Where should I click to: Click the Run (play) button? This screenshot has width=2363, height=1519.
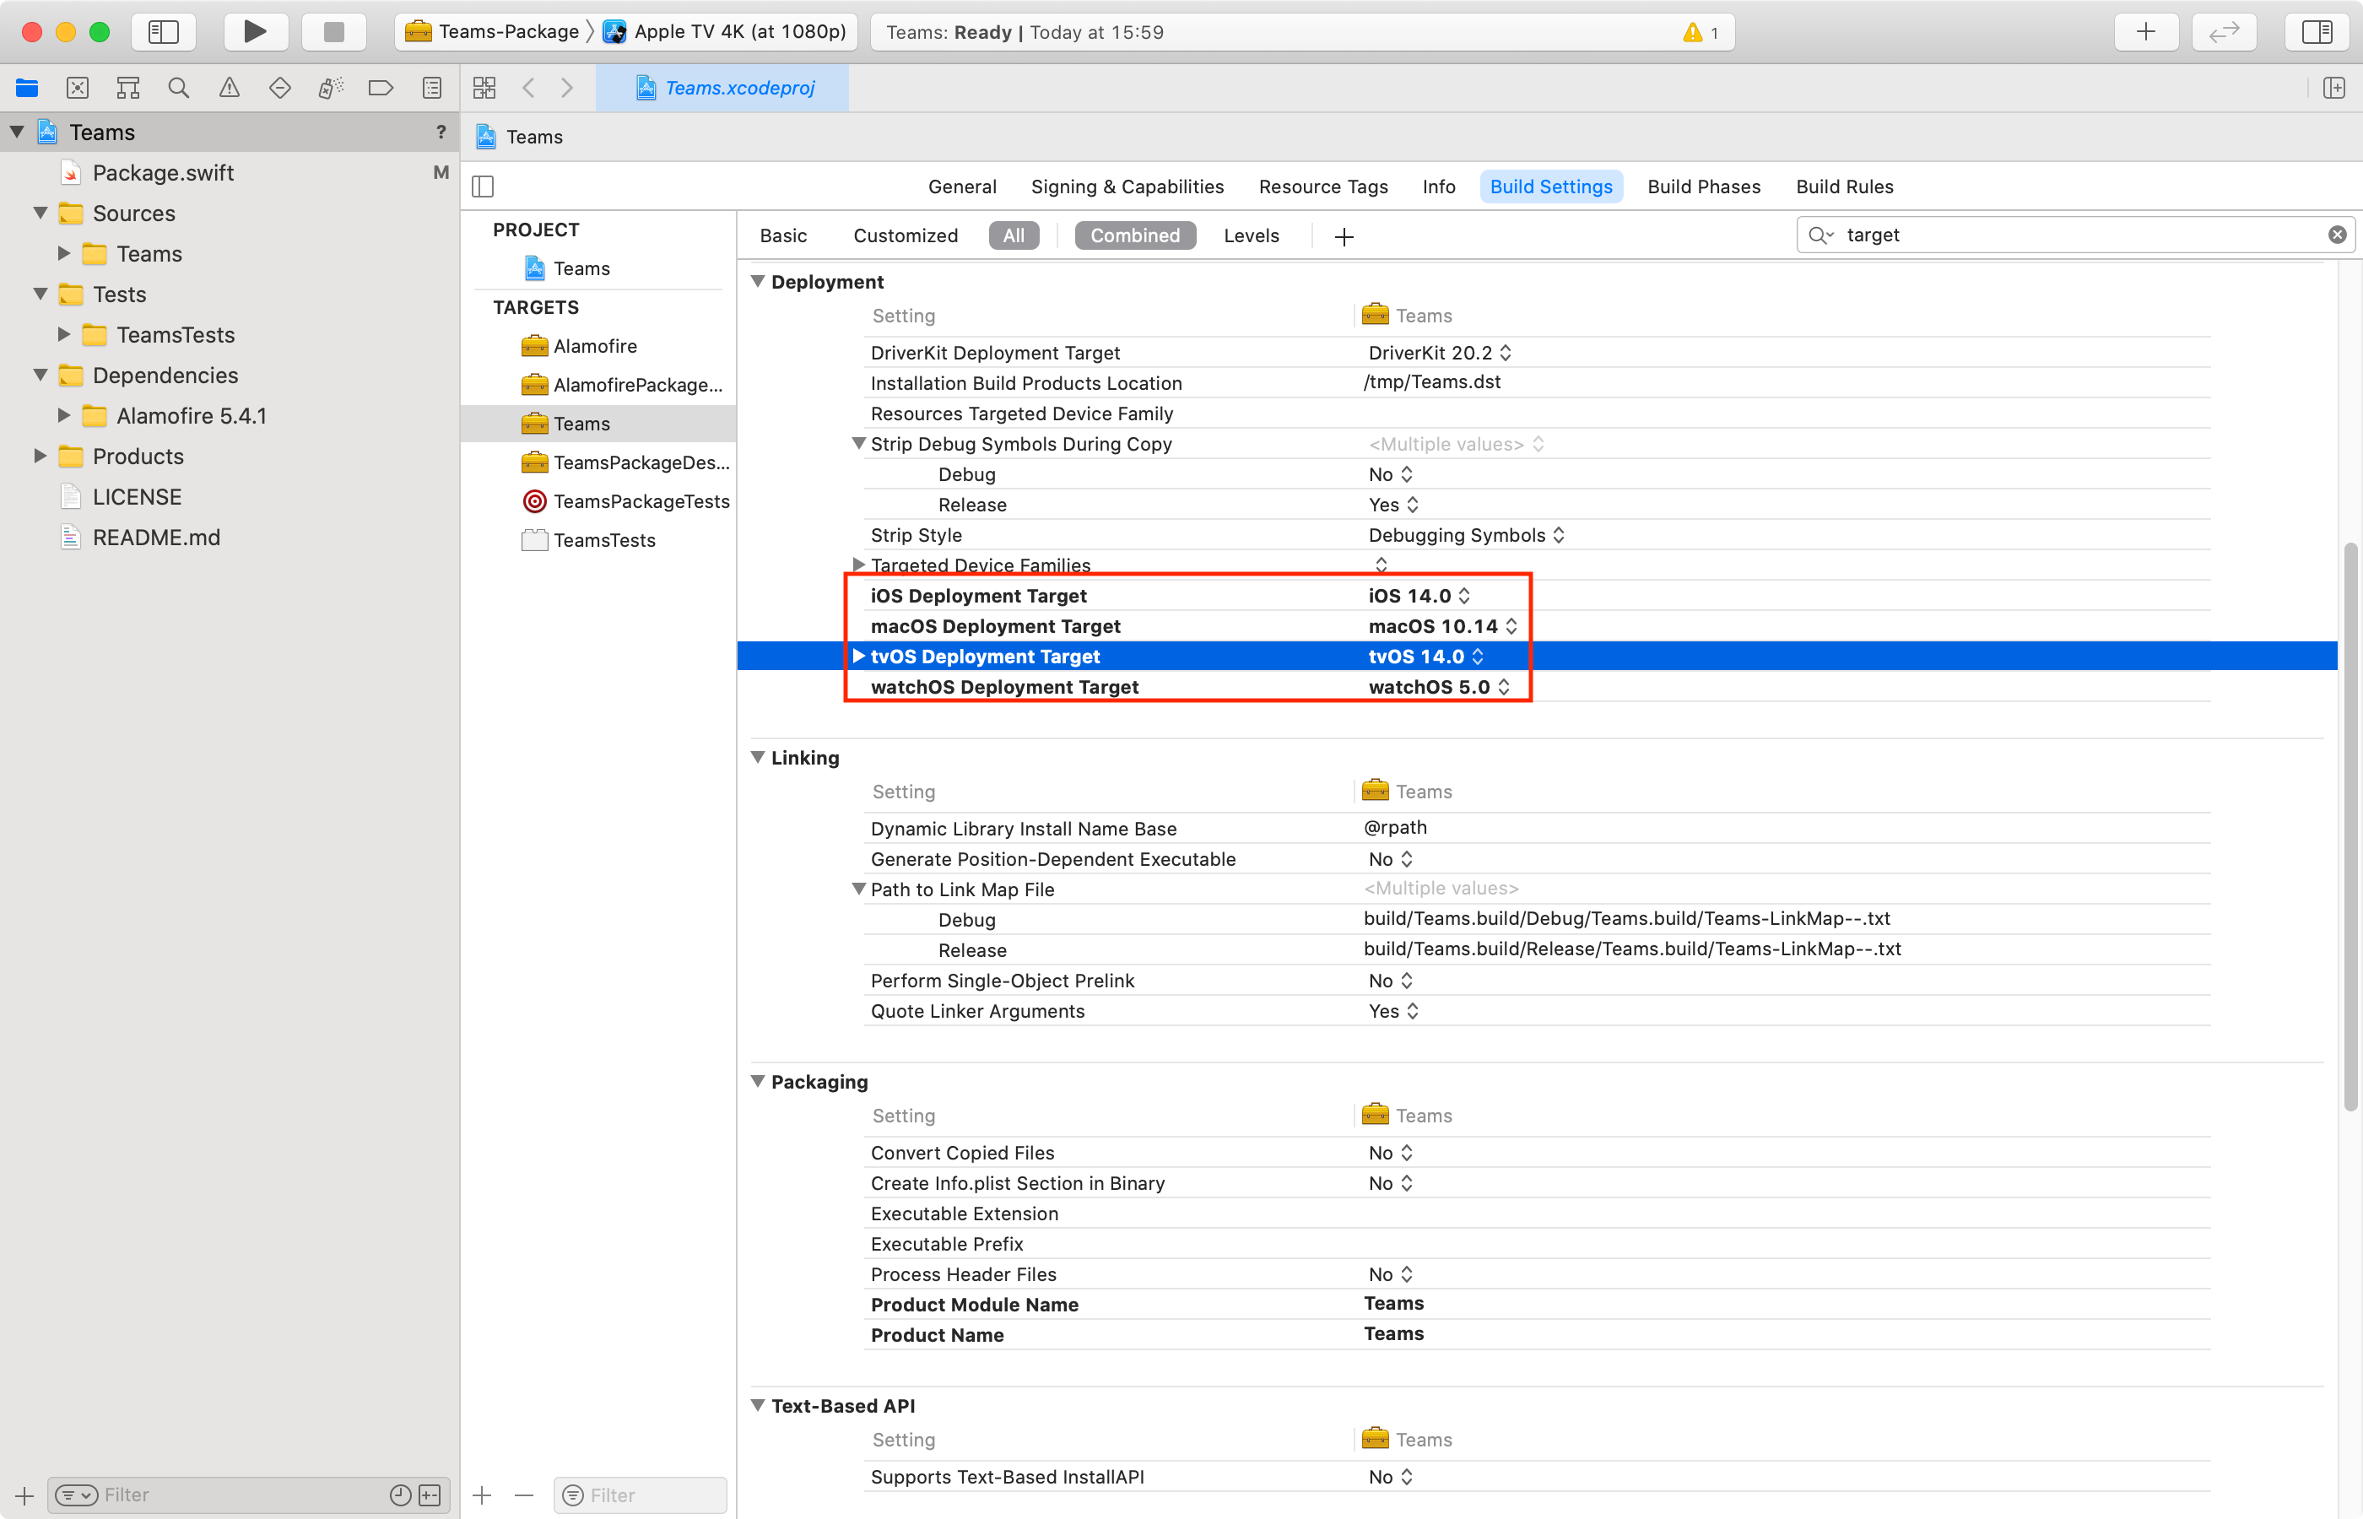(x=255, y=31)
